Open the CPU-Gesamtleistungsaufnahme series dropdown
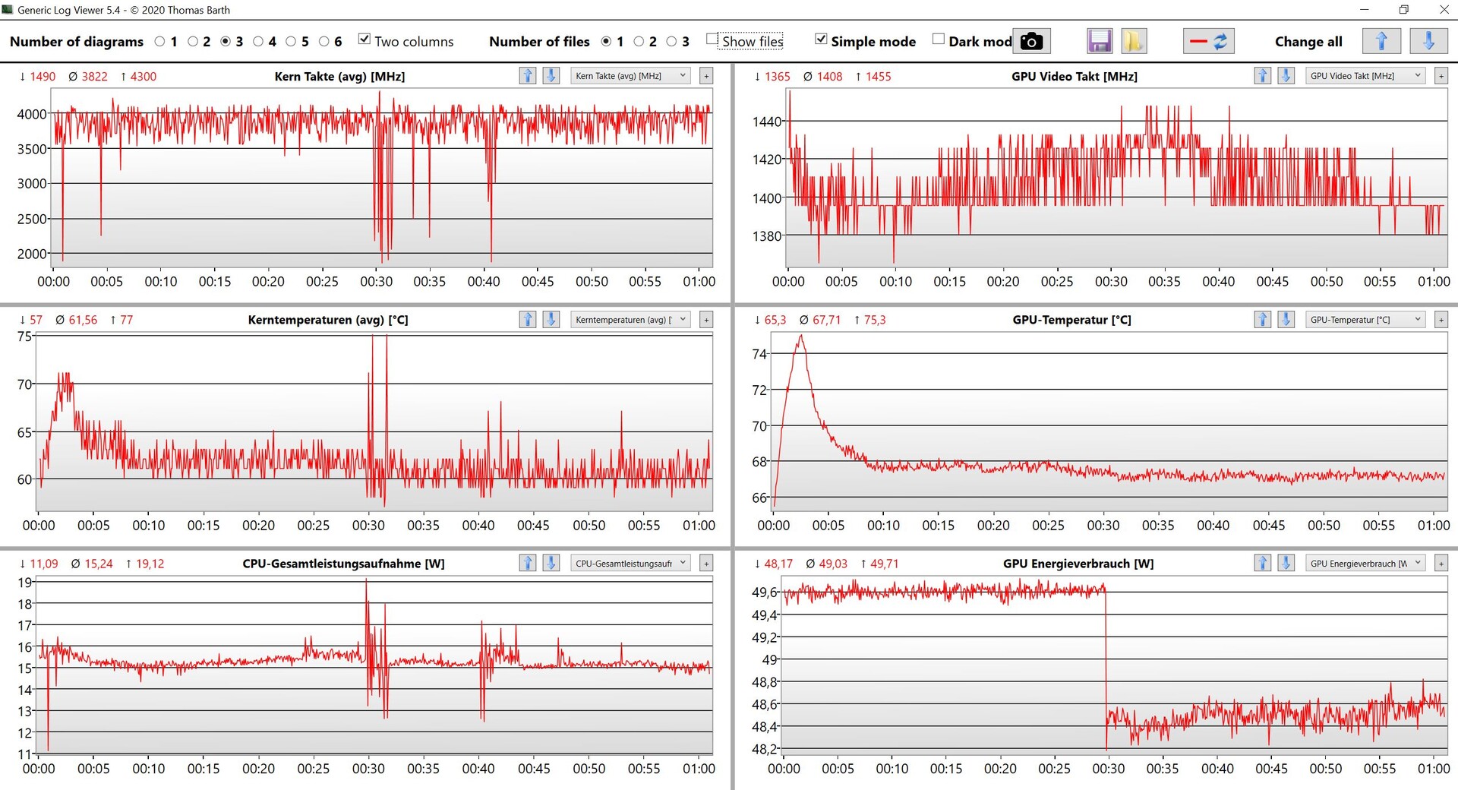The image size is (1458, 790). tap(630, 564)
